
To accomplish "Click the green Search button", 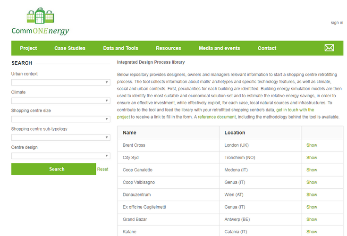I will [54, 169].
